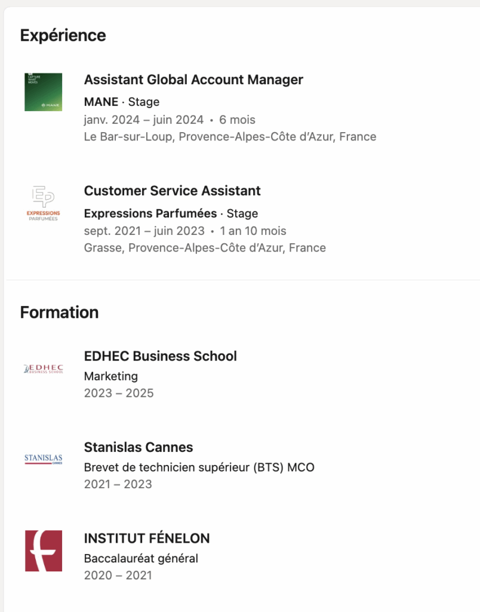The height and width of the screenshot is (612, 480).
Task: Click the INSTITUT FÉNELON school name
Action: point(146,538)
